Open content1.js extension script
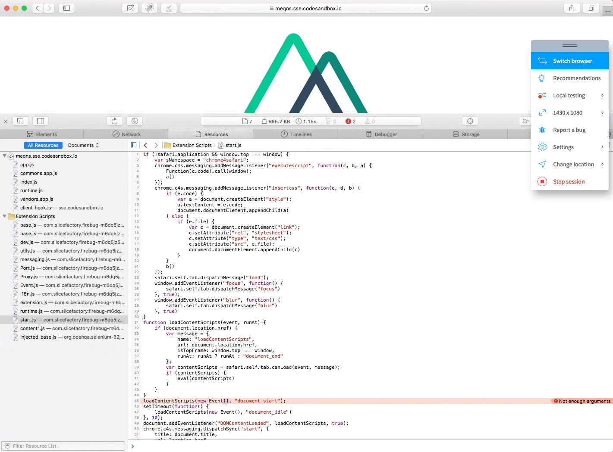 [x=64, y=328]
